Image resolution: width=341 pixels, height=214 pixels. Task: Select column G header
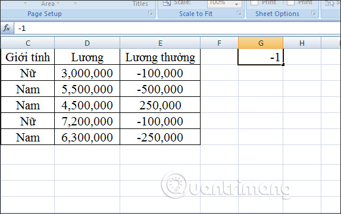tap(261, 43)
